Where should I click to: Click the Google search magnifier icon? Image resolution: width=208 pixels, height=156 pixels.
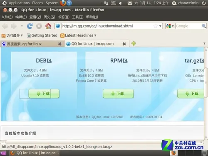(203, 26)
